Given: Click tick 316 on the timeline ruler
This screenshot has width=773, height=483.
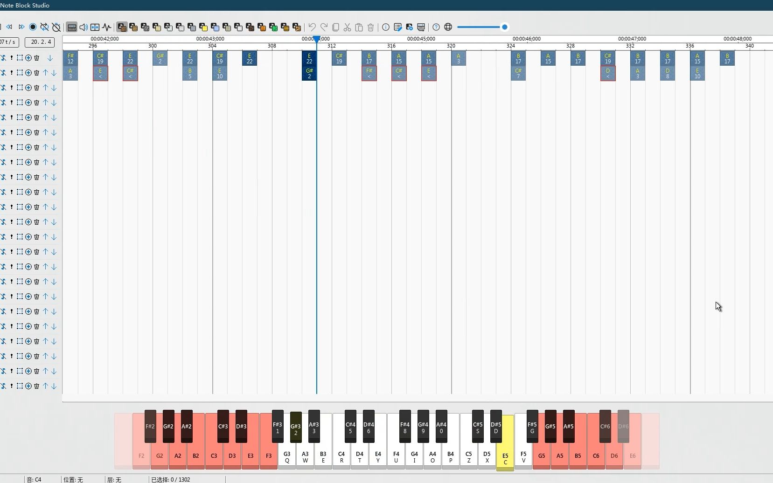Looking at the screenshot, I should point(391,46).
